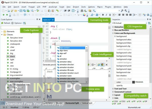The height and width of the screenshot is (109, 152).
Task: Click the green Forward navigation arrow
Action: (x=7, y=15)
